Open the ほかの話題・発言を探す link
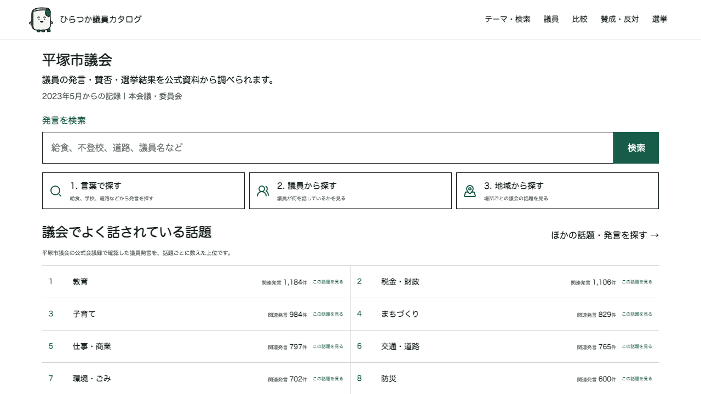Viewport: 701px width, 394px height. click(605, 235)
